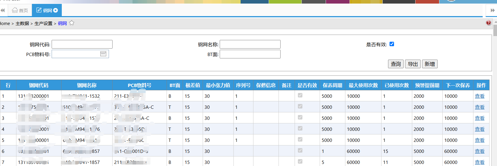Image resolution: width=497 pixels, height=166 pixels.
Task: Sort by 钢网代码 column header
Action: pyautogui.click(x=39, y=85)
